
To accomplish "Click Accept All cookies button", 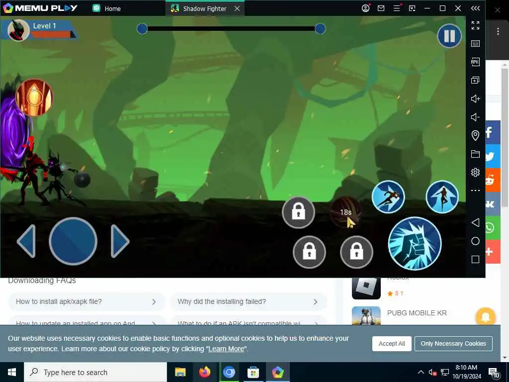I will point(392,344).
